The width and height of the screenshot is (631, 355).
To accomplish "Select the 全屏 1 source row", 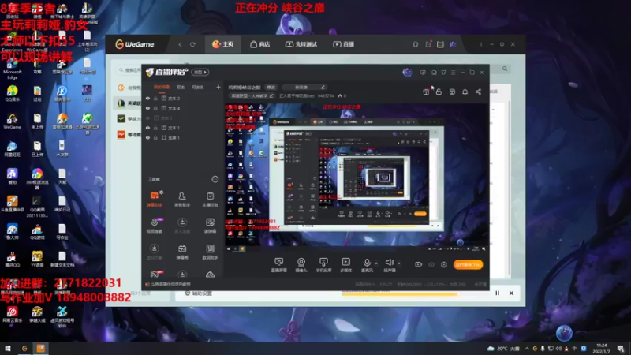I will click(x=182, y=137).
